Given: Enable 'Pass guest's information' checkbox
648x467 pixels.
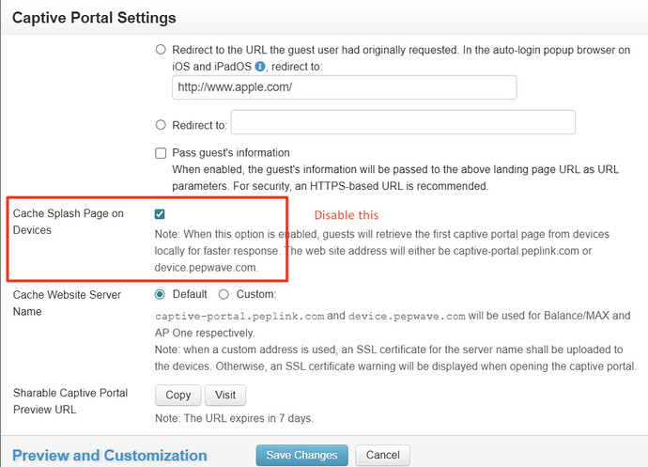Looking at the screenshot, I should [161, 153].
